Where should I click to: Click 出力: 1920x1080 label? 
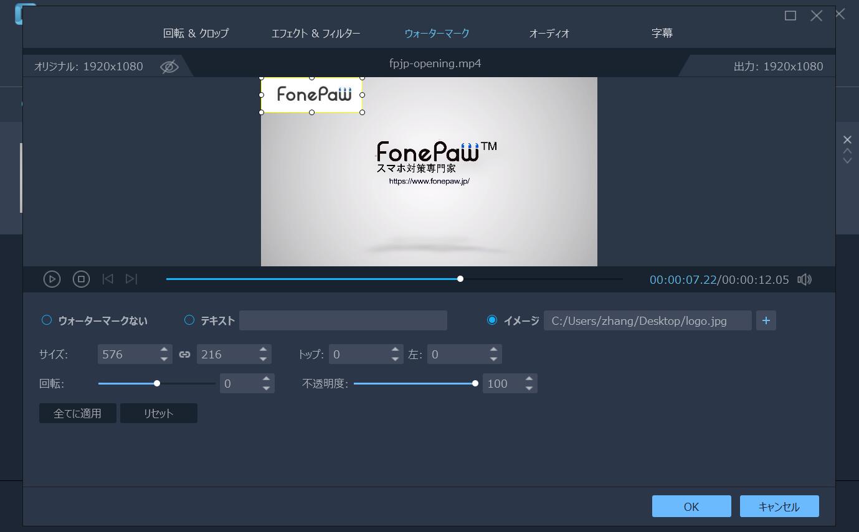[778, 67]
